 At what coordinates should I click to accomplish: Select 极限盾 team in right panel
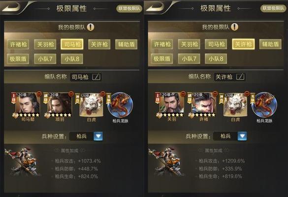[x=162, y=59]
